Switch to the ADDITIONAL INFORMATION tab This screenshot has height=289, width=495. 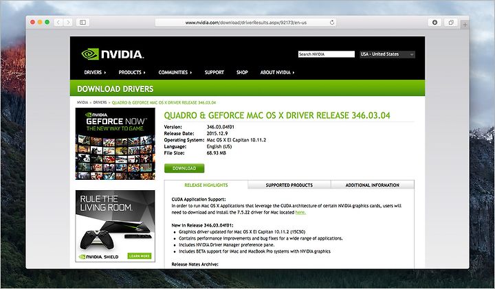pyautogui.click(x=372, y=185)
